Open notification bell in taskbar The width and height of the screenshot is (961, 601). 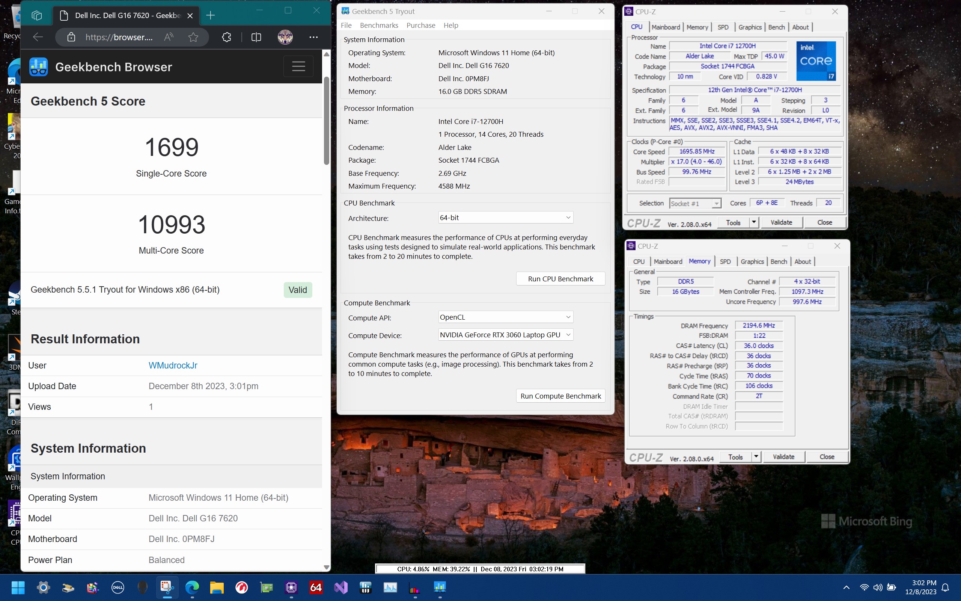coord(946,587)
